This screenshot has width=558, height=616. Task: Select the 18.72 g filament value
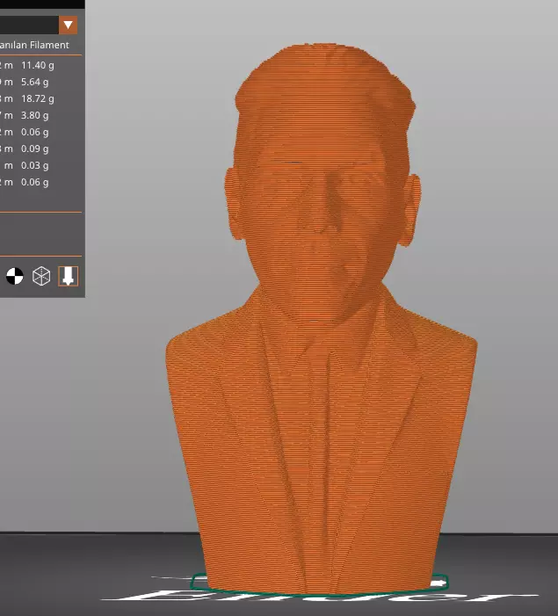(38, 98)
